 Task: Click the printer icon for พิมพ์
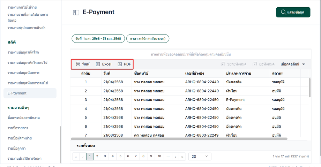(78, 64)
